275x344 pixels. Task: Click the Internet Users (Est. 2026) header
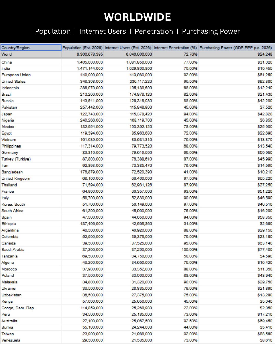[x=128, y=48]
